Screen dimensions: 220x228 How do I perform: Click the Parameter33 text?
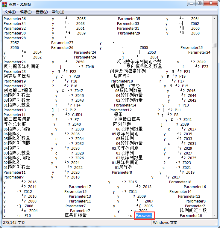[128, 24]
